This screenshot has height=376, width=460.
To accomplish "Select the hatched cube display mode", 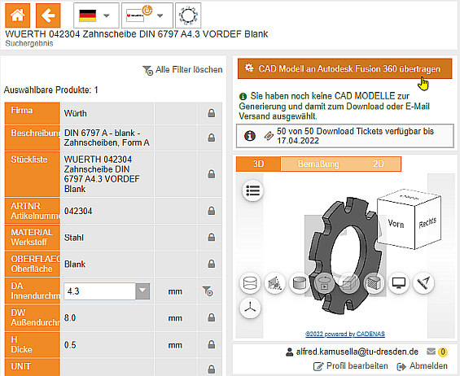I will 374,283.
